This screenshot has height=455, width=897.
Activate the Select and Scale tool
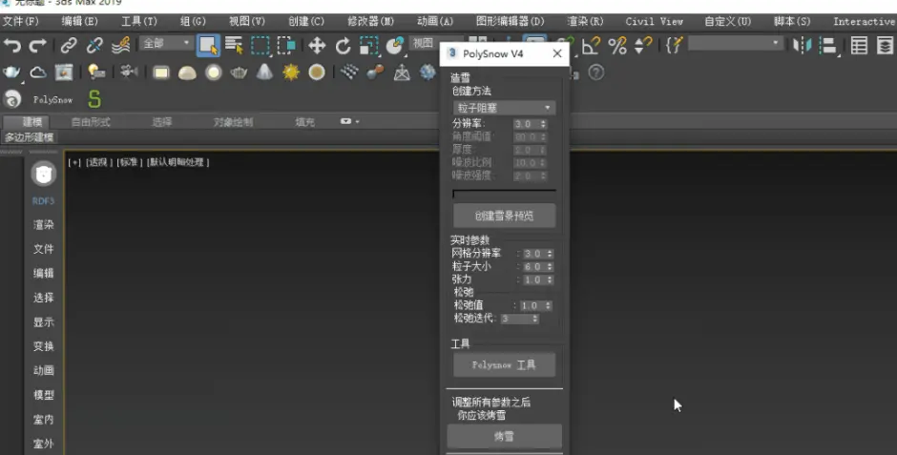(x=369, y=45)
